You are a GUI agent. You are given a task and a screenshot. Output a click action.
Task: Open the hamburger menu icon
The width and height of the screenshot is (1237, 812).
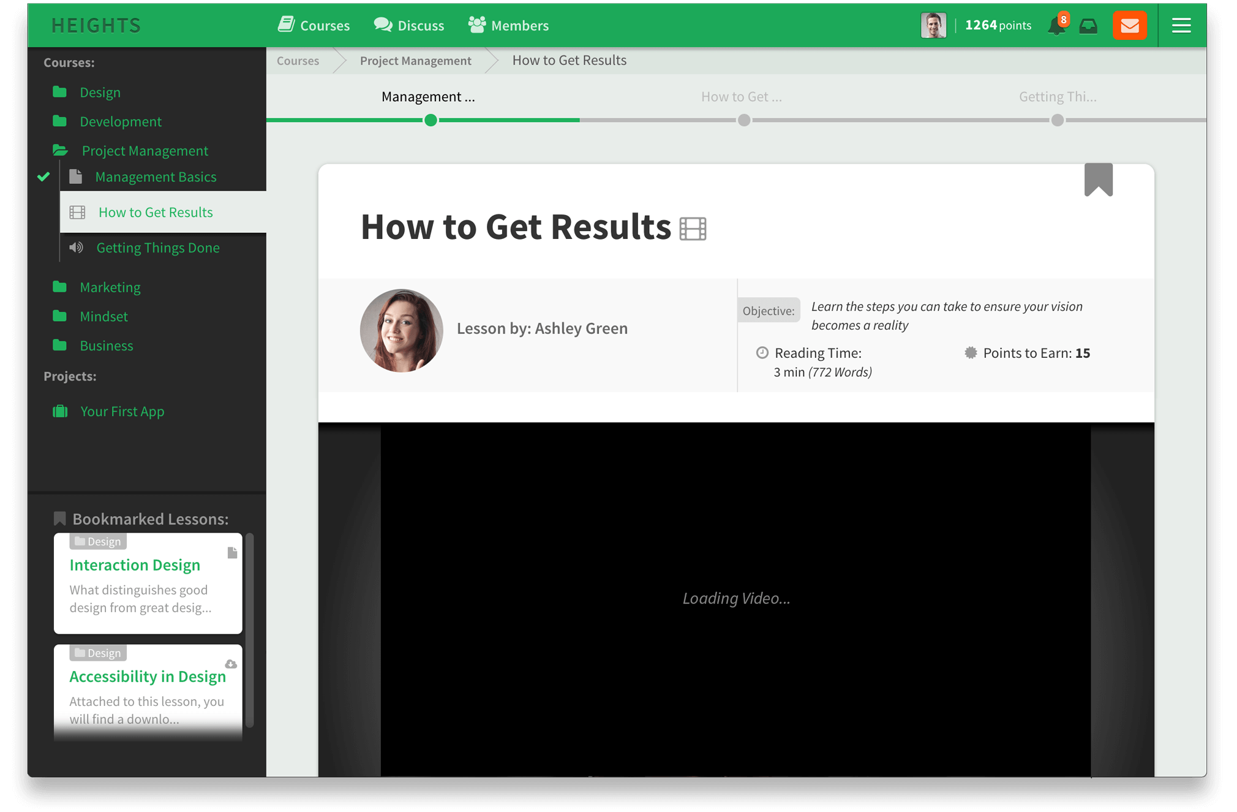pyautogui.click(x=1181, y=26)
